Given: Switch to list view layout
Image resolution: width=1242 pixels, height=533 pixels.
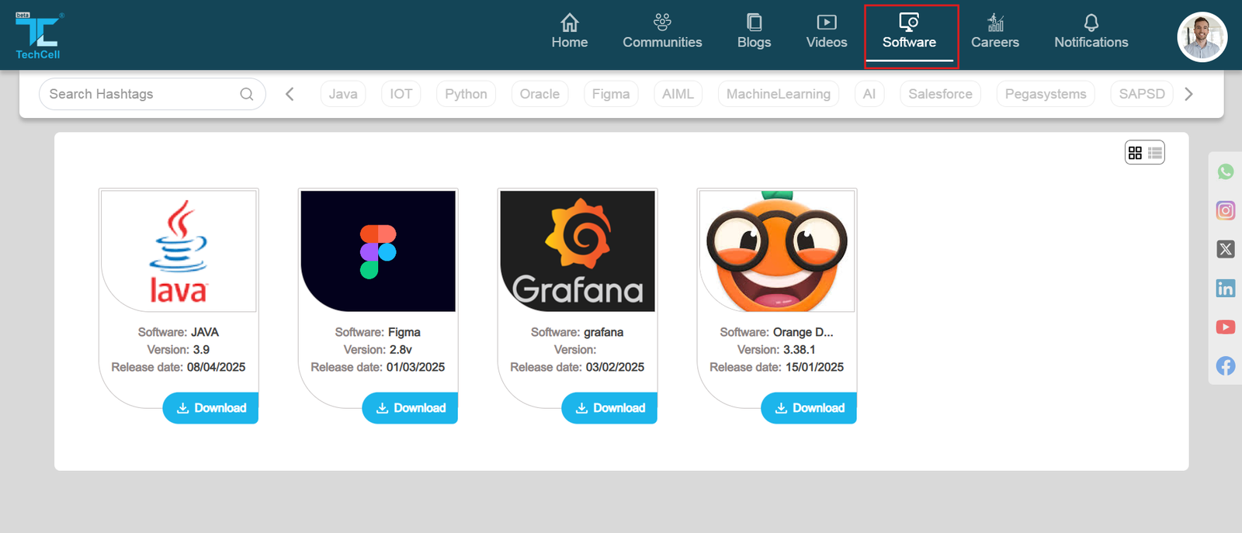Looking at the screenshot, I should (x=1155, y=153).
